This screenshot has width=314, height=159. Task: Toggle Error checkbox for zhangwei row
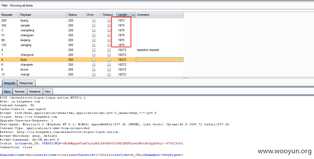(94, 55)
